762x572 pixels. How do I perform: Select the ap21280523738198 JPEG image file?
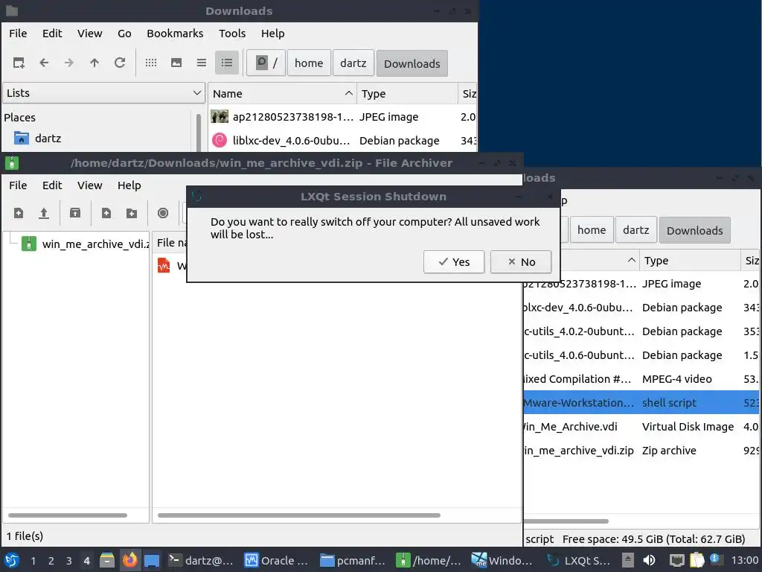(343, 117)
